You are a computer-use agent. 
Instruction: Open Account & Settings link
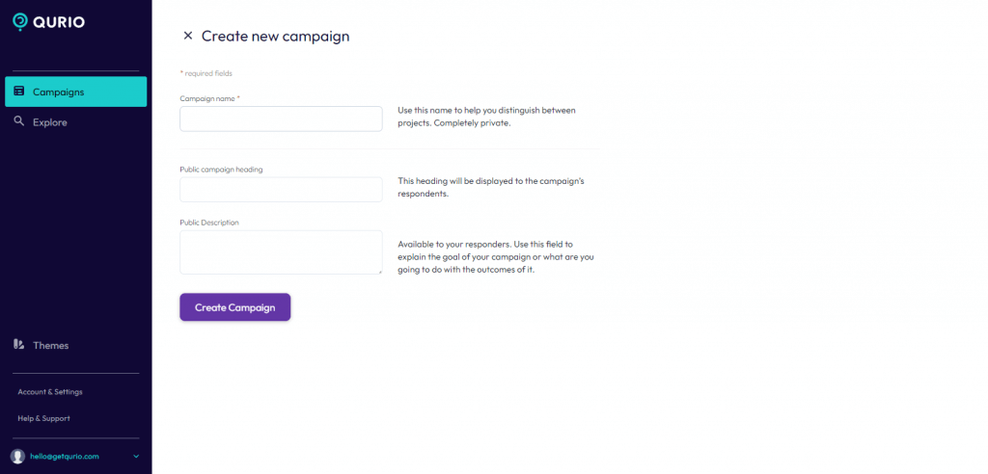(50, 391)
